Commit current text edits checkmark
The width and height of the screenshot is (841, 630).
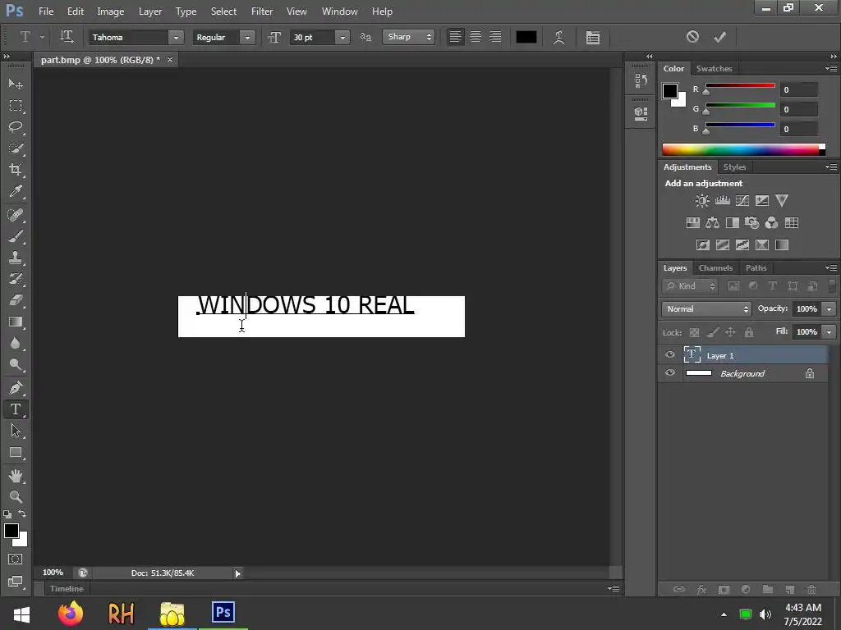pos(719,36)
